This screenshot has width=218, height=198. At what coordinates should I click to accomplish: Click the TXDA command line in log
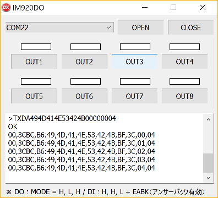click(62, 118)
